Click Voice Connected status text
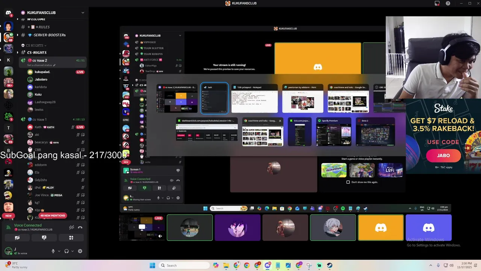 tap(28, 225)
